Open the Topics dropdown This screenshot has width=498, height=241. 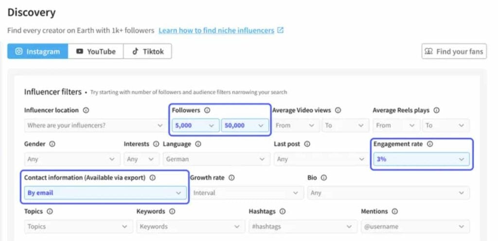(x=79, y=226)
